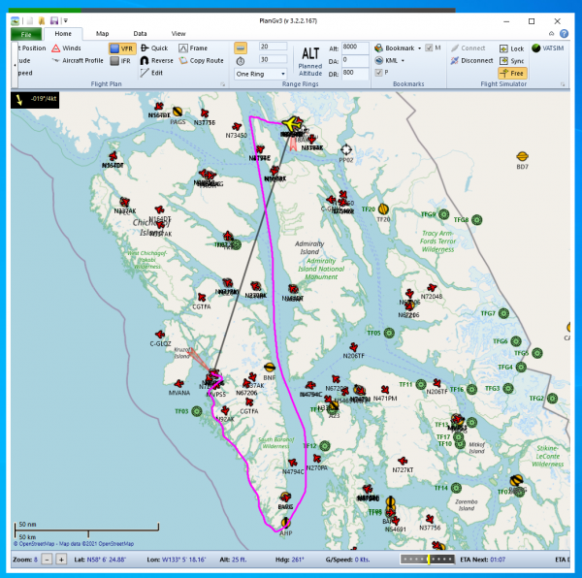Open the Bookmark dropdown arrow
This screenshot has height=578, width=582.
pyautogui.click(x=419, y=48)
